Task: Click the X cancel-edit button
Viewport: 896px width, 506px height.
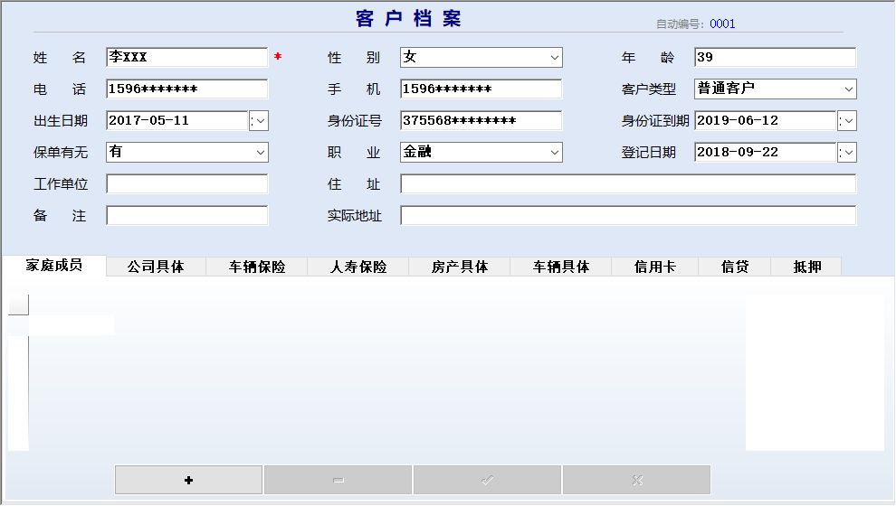Action: coord(636,480)
